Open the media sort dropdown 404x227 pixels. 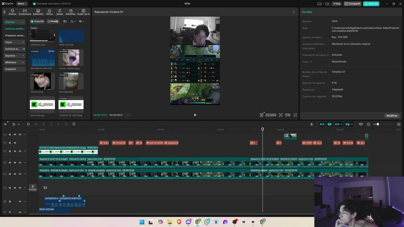point(73,21)
